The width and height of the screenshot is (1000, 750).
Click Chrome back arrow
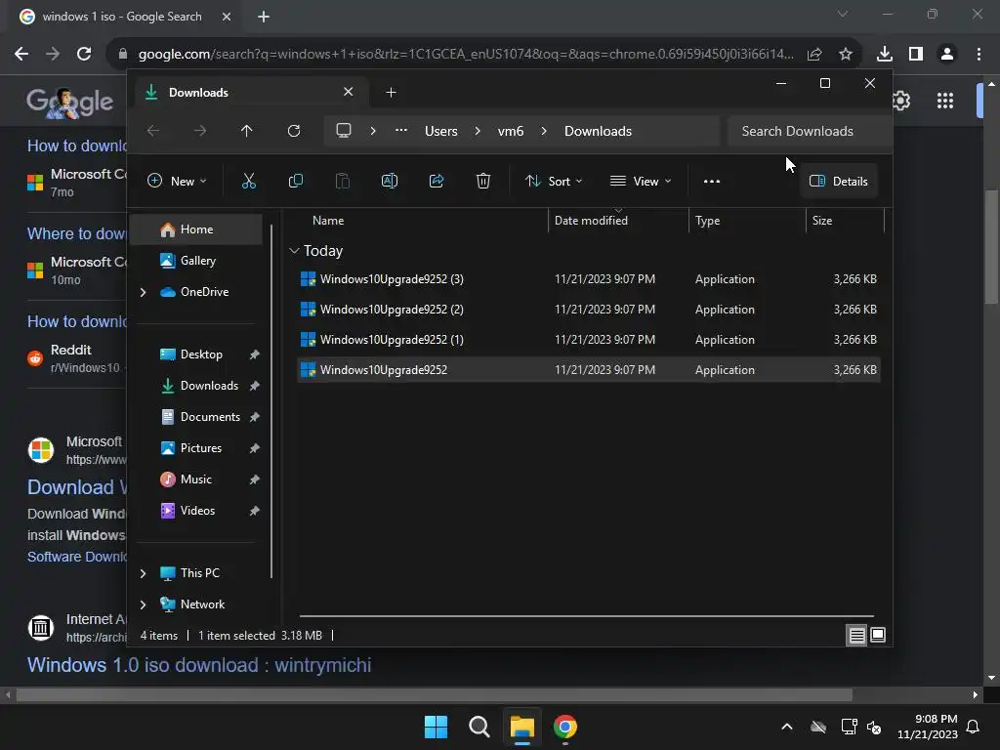pyautogui.click(x=21, y=54)
